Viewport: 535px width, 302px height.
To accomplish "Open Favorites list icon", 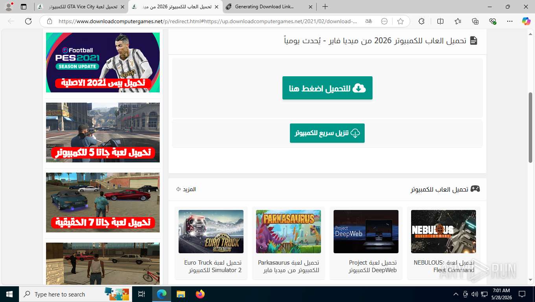I will coord(458,21).
